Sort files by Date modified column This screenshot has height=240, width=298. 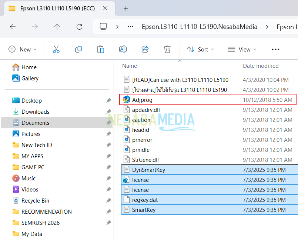coord(261,66)
